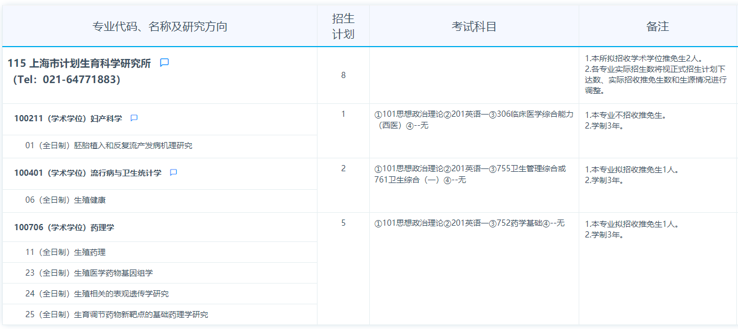The width and height of the screenshot is (738, 329).
Task: Click the 专业代码、名称及研究方向 column header
Action: click(x=160, y=27)
